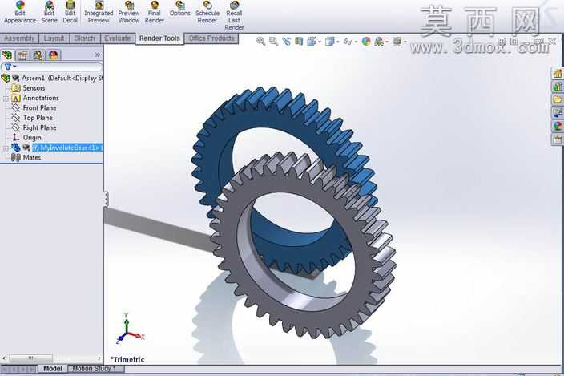Open Display Style icon
The image size is (564, 376).
pos(329,42)
